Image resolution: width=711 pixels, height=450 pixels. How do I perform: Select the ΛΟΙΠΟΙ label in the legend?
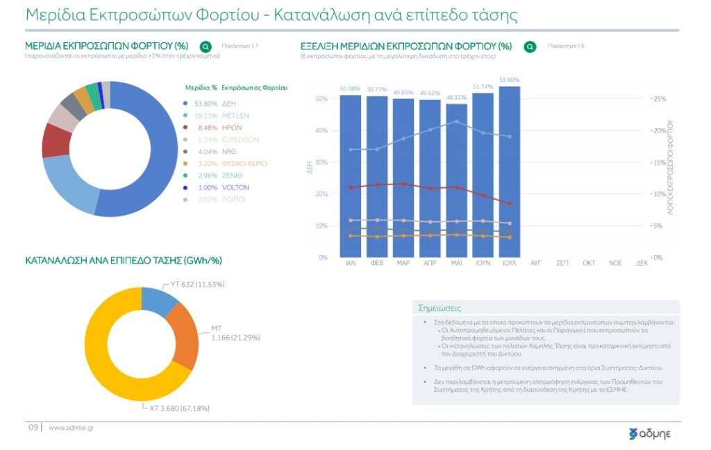(x=233, y=199)
